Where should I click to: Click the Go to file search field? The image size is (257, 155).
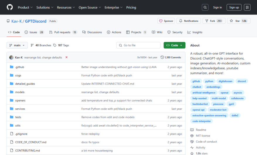point(138,45)
